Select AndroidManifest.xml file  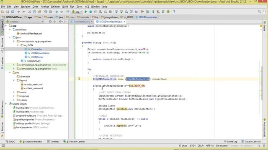31,33
